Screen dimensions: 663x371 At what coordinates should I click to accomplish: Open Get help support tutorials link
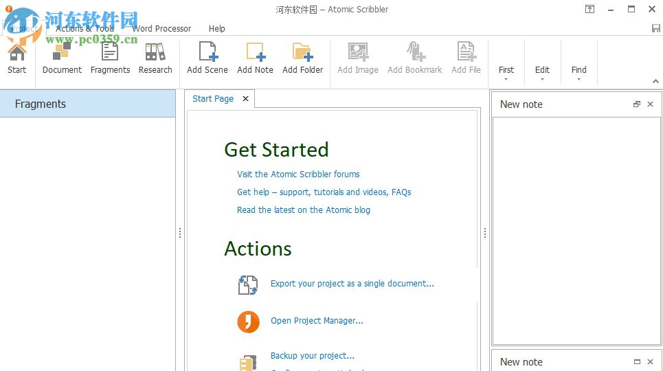coord(324,192)
